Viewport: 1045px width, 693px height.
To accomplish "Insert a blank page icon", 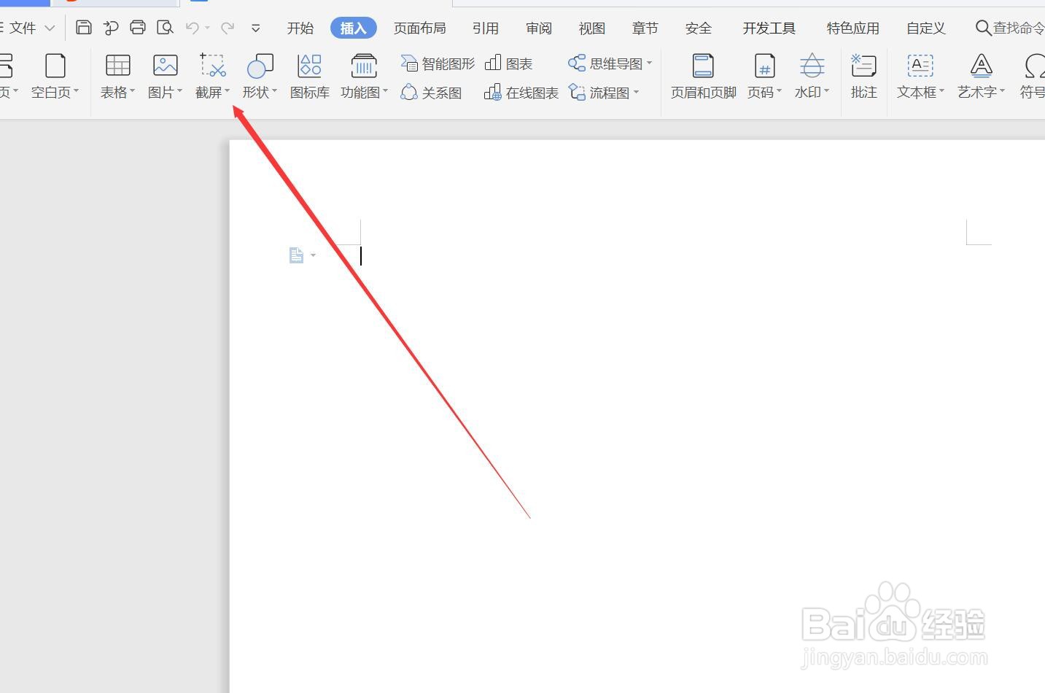I will pos(55,66).
